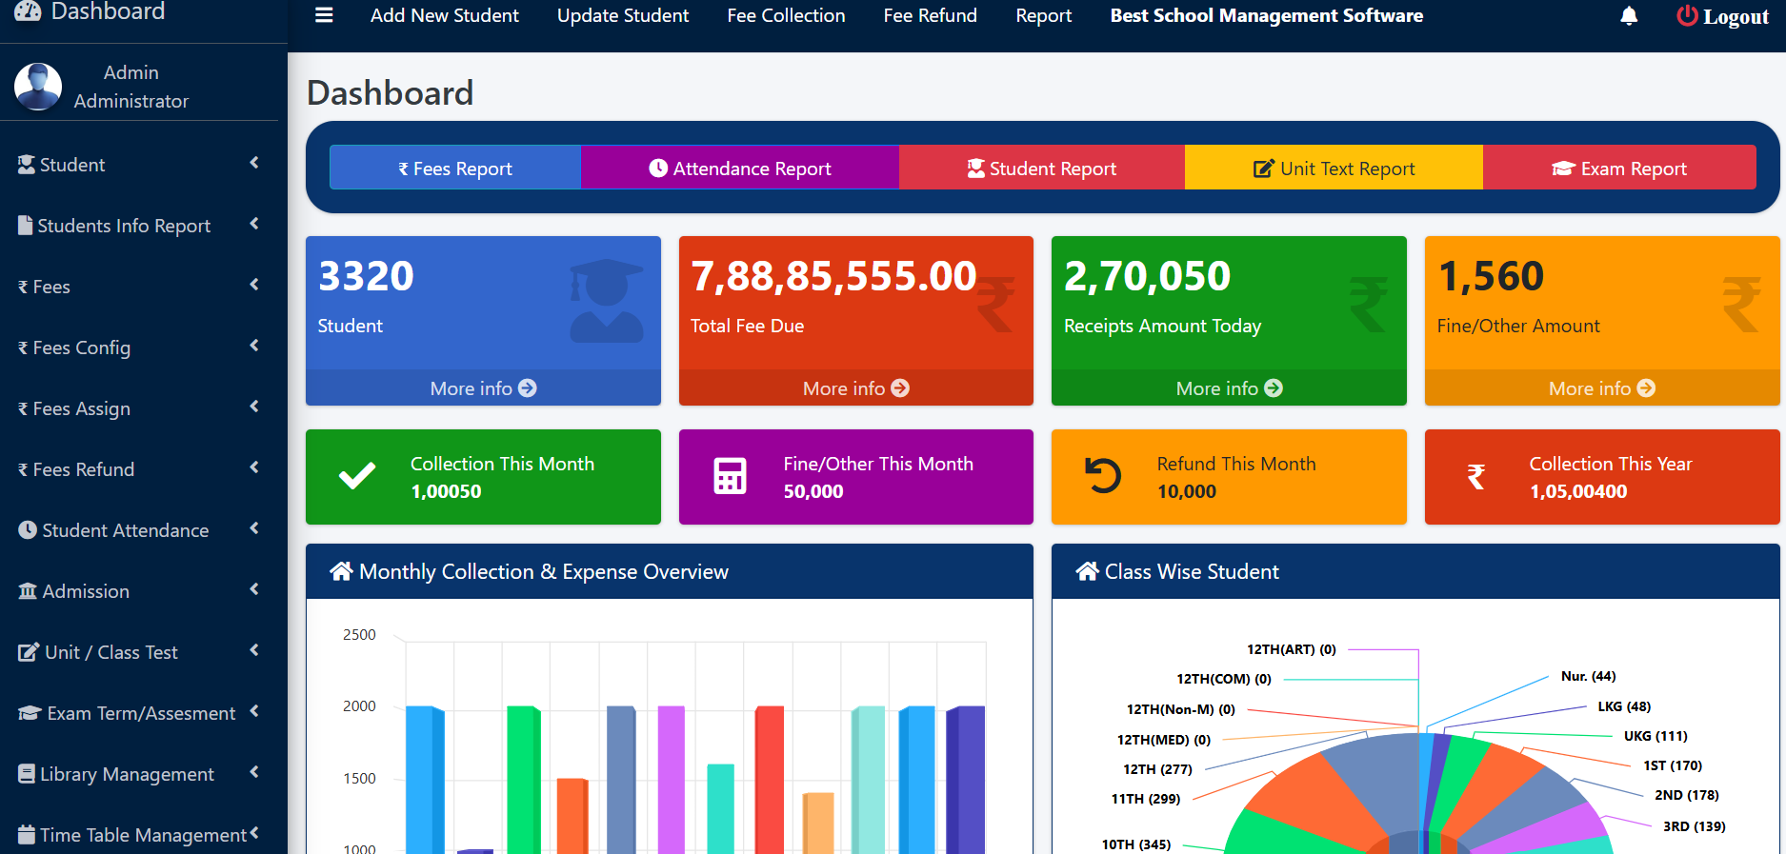
Task: Click Best School Management Software title
Action: coord(1267,16)
